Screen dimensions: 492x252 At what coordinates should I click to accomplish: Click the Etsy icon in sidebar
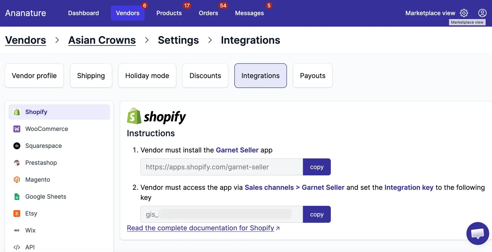coord(17,214)
